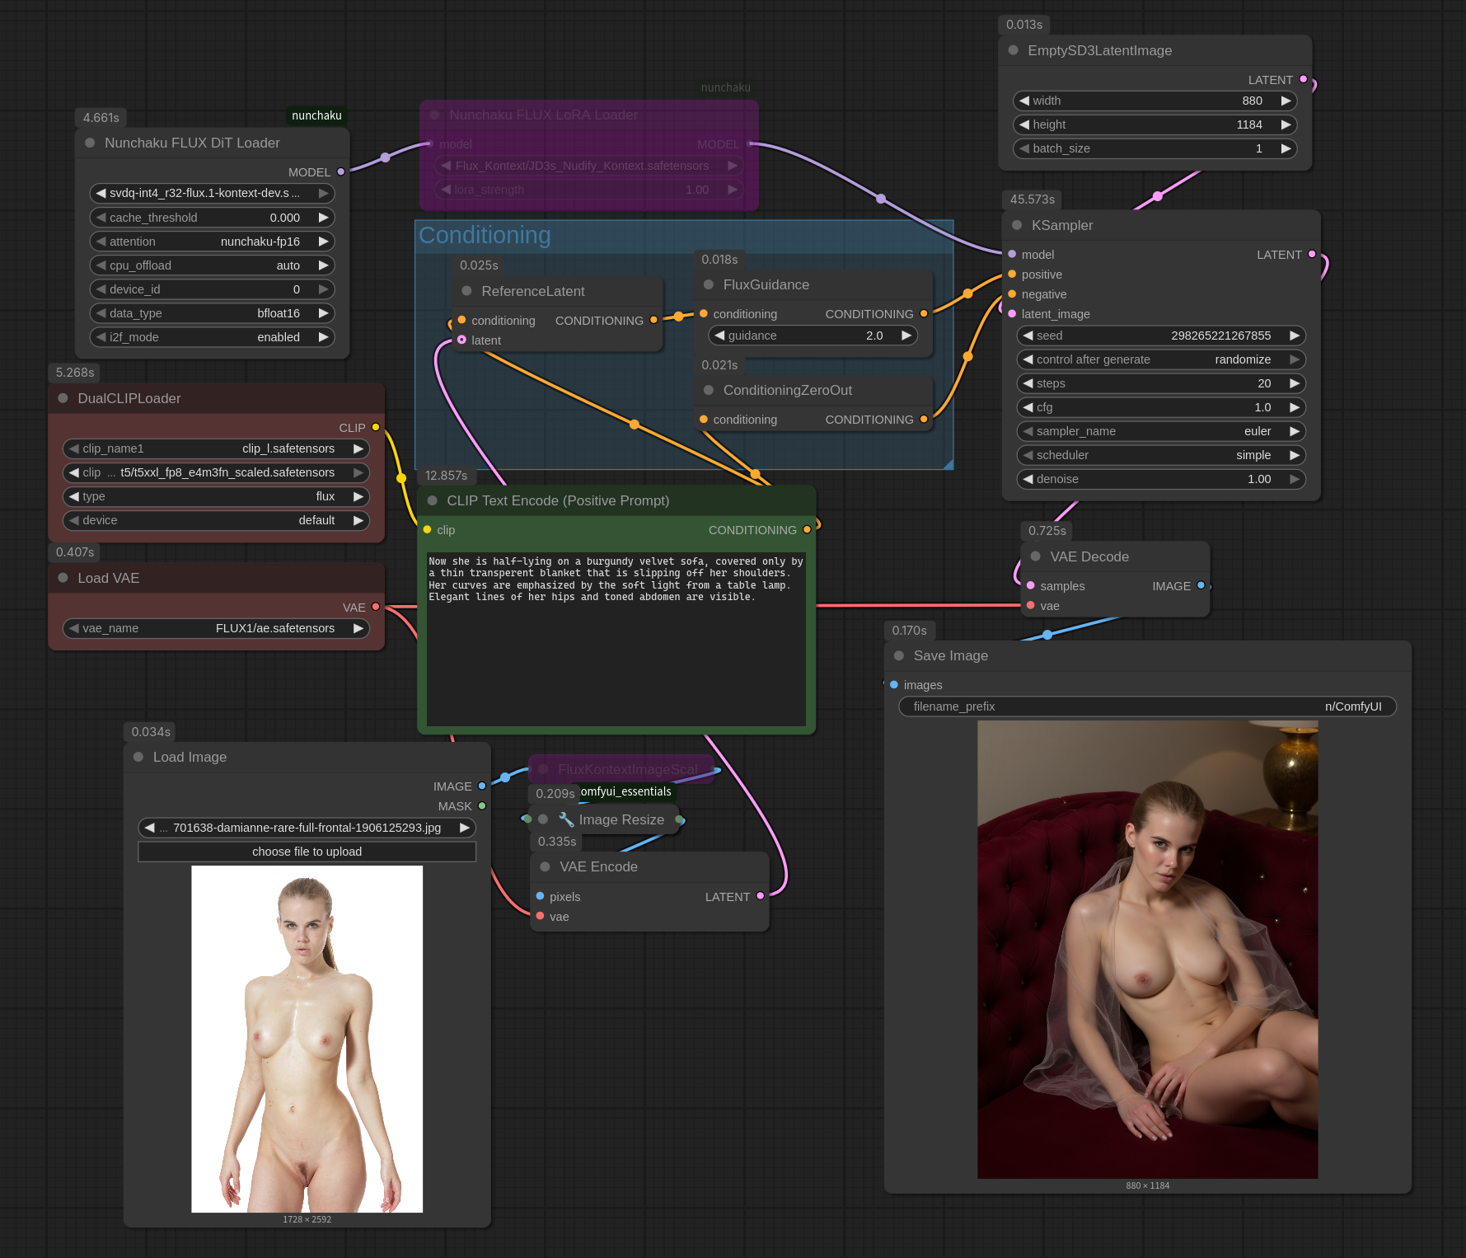Increase the FluxGuidance guidance value
The height and width of the screenshot is (1258, 1466).
(906, 336)
